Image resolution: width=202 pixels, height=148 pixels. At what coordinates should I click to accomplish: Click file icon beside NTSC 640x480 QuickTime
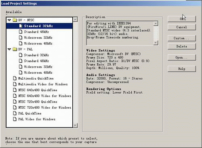pyautogui.click(x=15, y=90)
